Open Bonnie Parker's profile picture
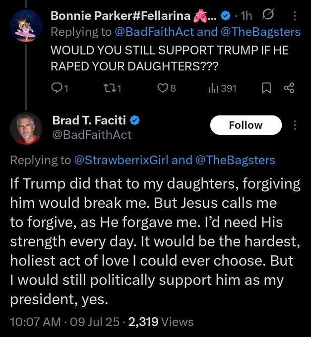The width and height of the screenshot is (311, 337). pyautogui.click(x=26, y=25)
